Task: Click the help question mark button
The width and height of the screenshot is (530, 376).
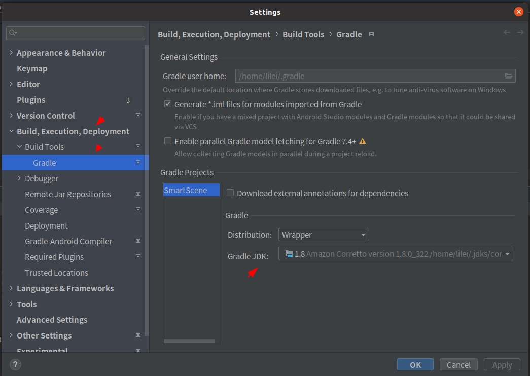Action: tap(15, 364)
